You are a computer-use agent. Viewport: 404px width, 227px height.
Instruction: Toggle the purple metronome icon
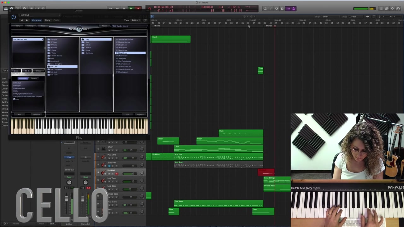(x=294, y=9)
